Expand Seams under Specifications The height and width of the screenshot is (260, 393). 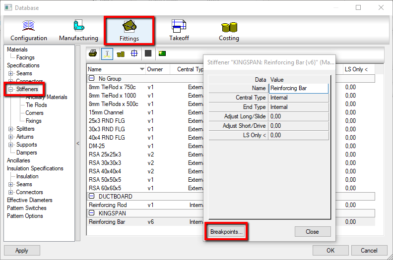[10, 73]
